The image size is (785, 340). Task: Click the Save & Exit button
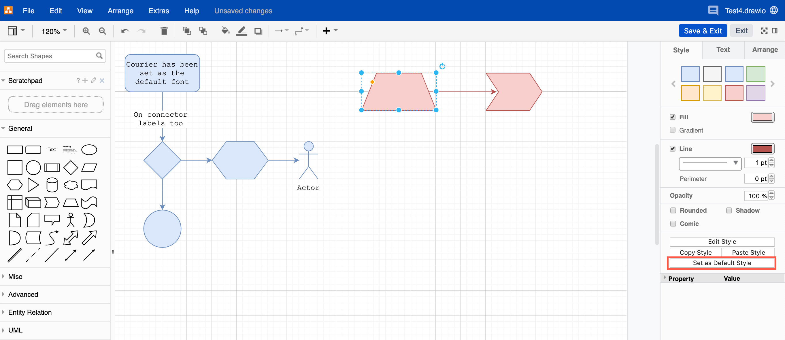click(x=703, y=31)
